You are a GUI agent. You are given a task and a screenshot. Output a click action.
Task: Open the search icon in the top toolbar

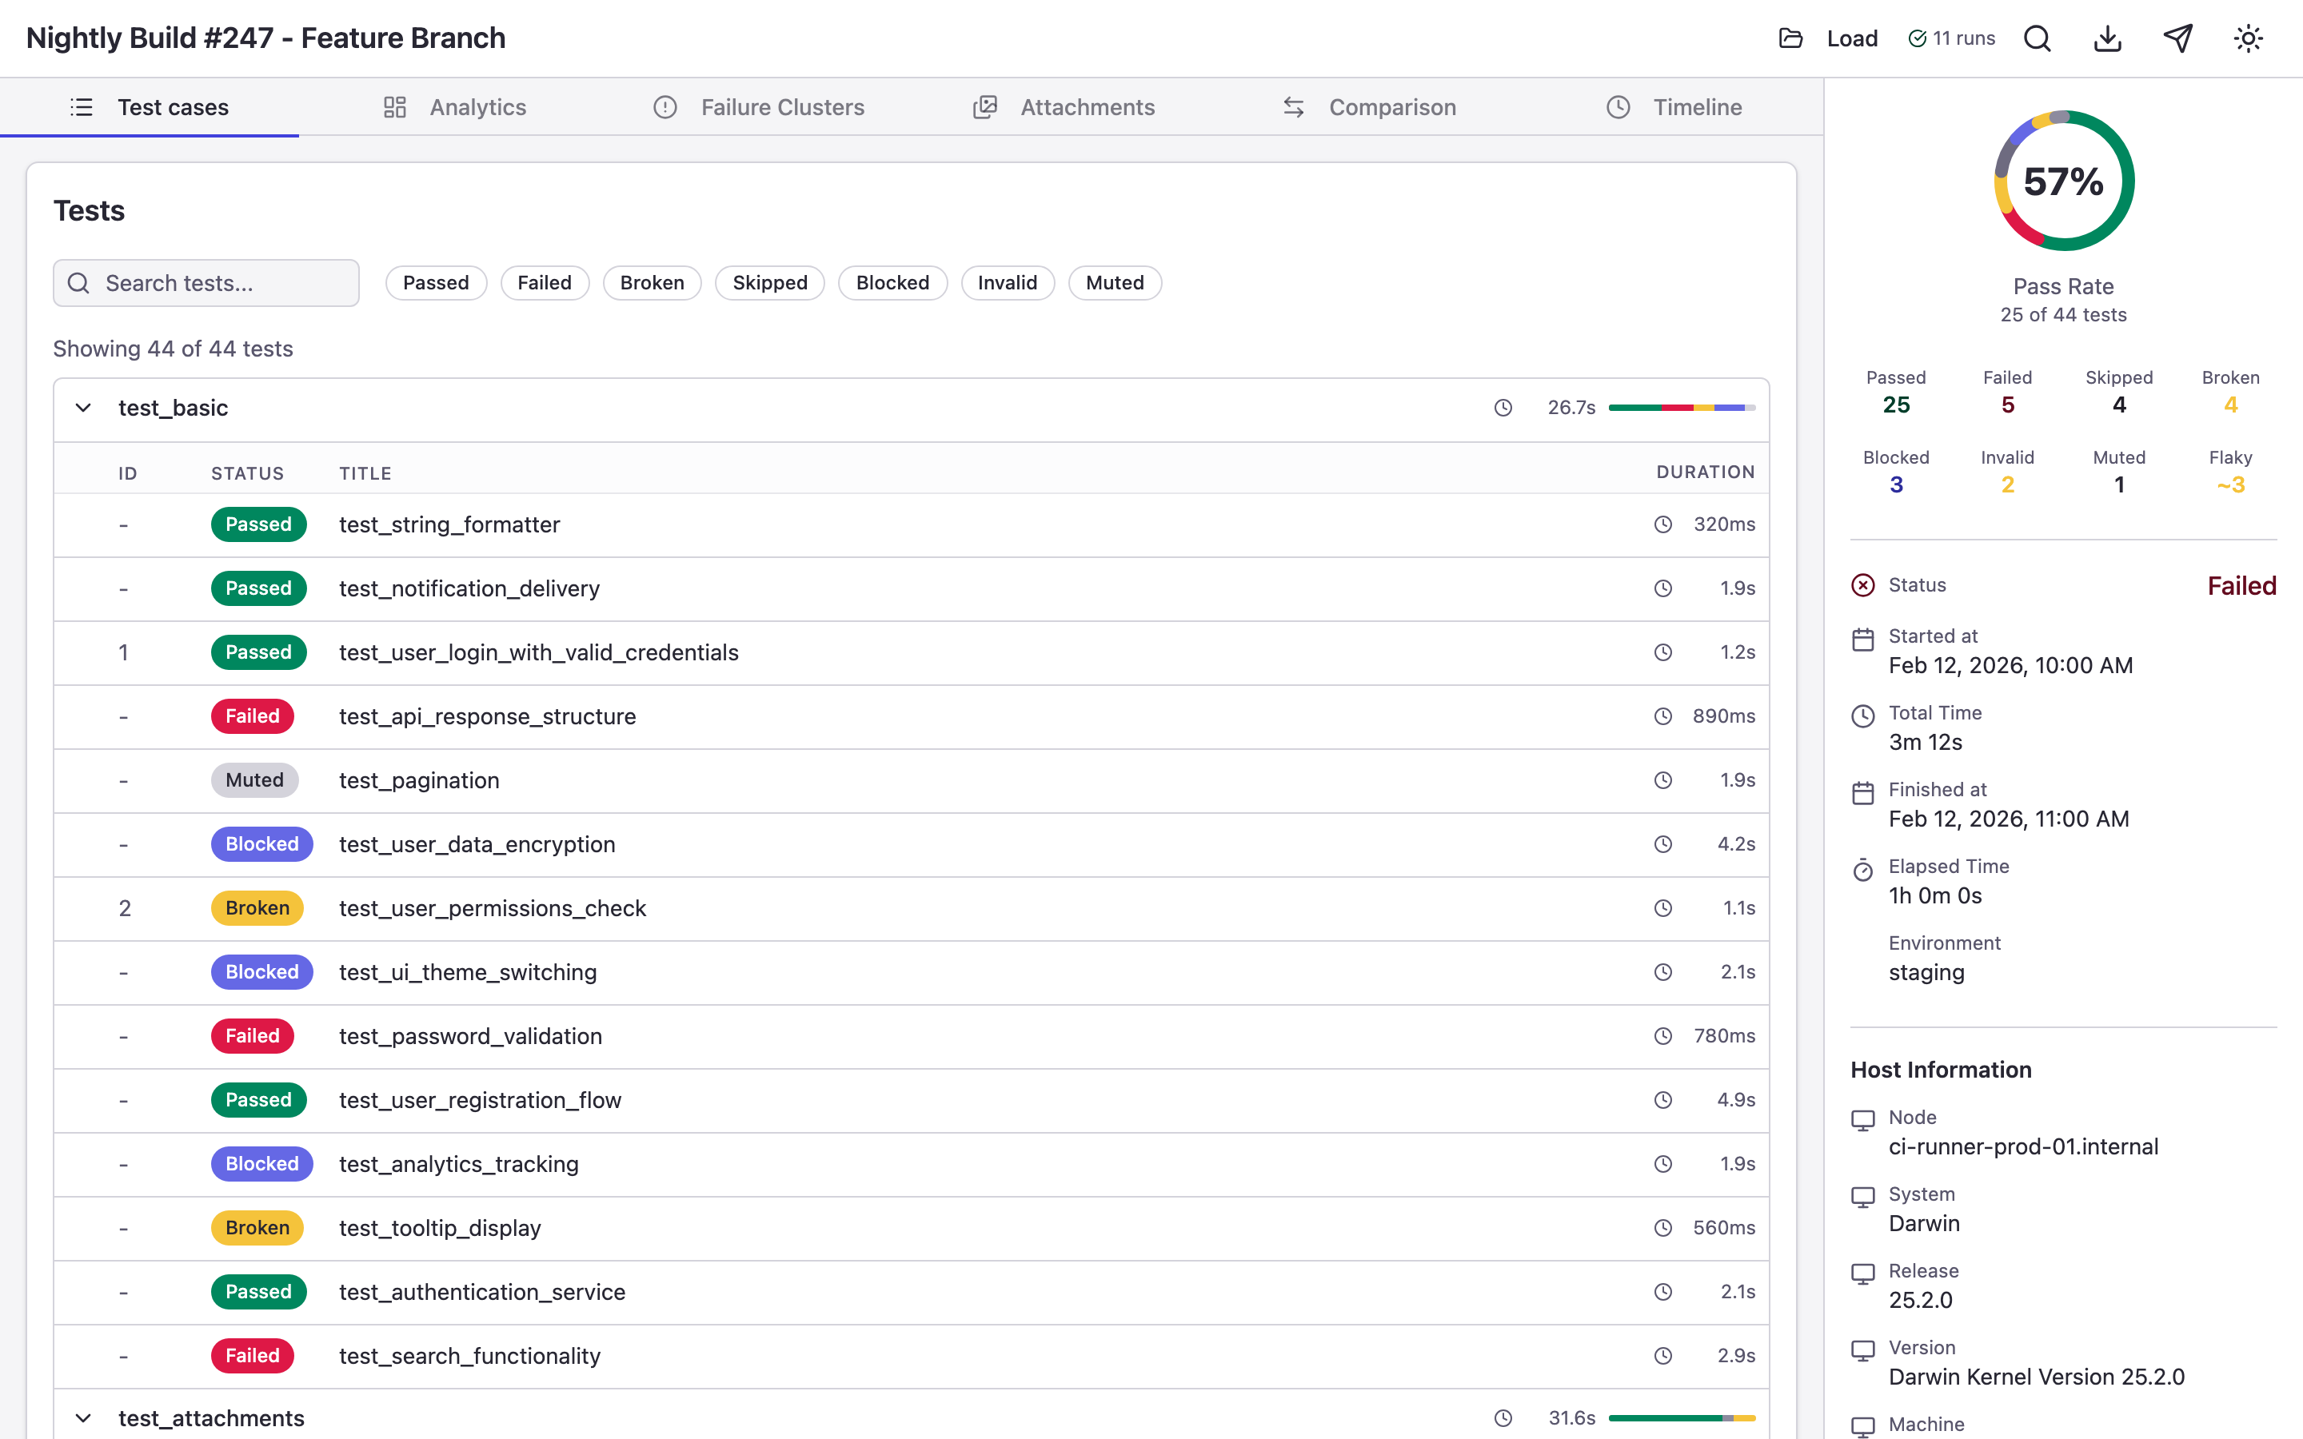click(x=2038, y=38)
